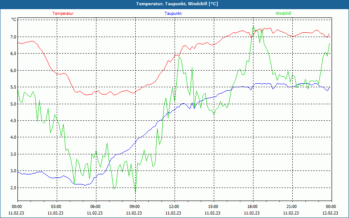Click the blue Taupunkt legend label
349x218 pixels.
pos(173,14)
